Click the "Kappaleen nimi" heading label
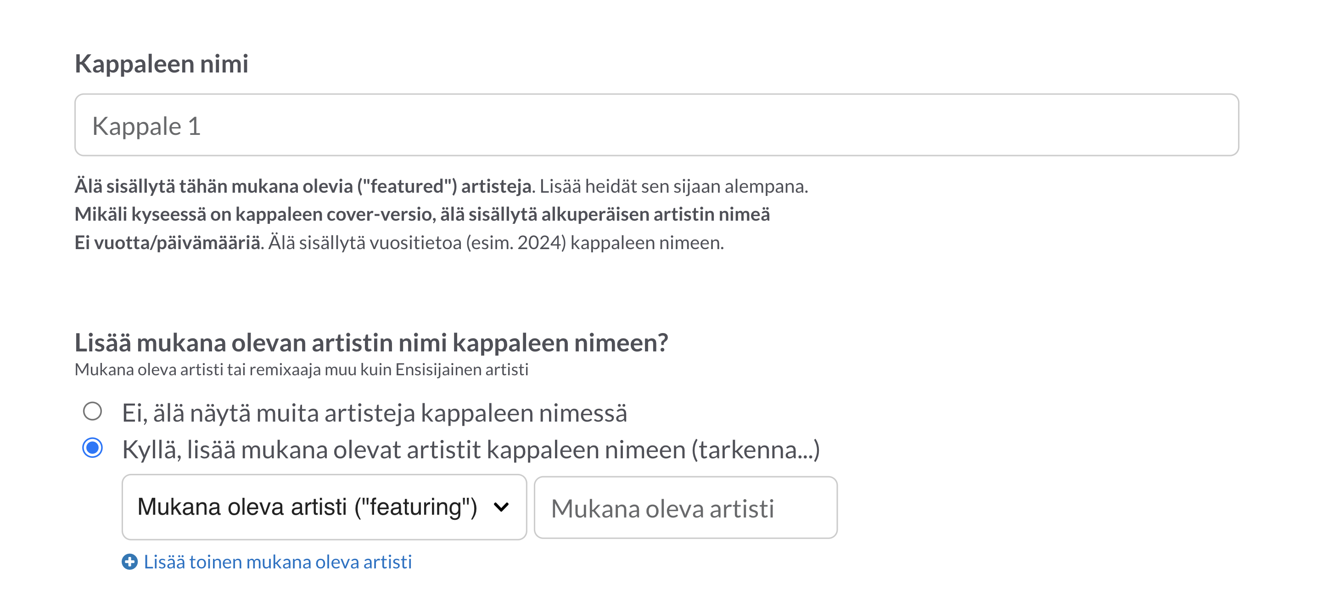Image resolution: width=1322 pixels, height=612 pixels. 161,65
